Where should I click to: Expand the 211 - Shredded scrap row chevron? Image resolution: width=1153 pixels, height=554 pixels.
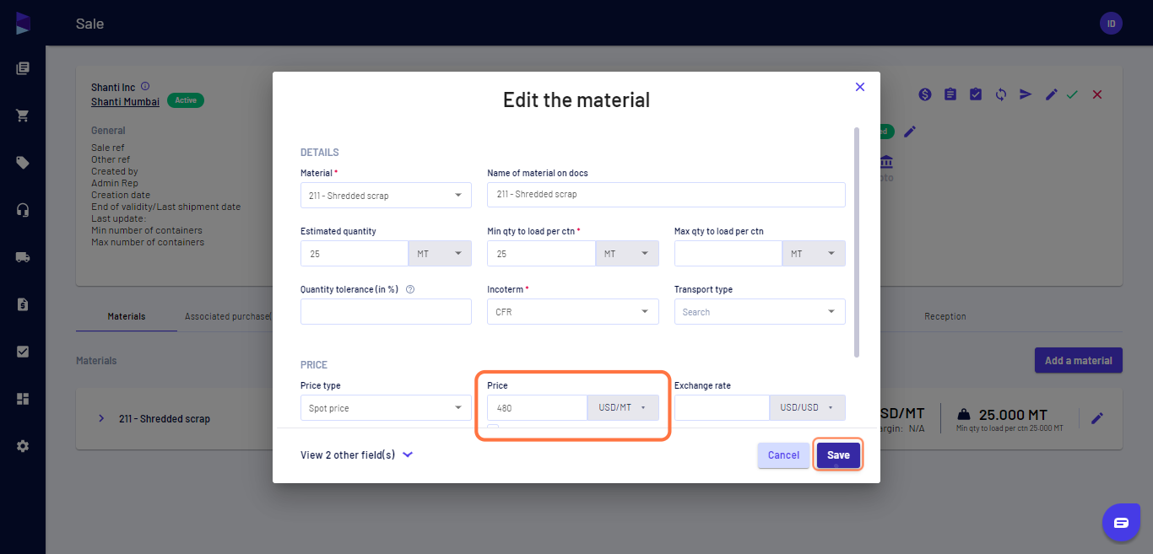(101, 418)
